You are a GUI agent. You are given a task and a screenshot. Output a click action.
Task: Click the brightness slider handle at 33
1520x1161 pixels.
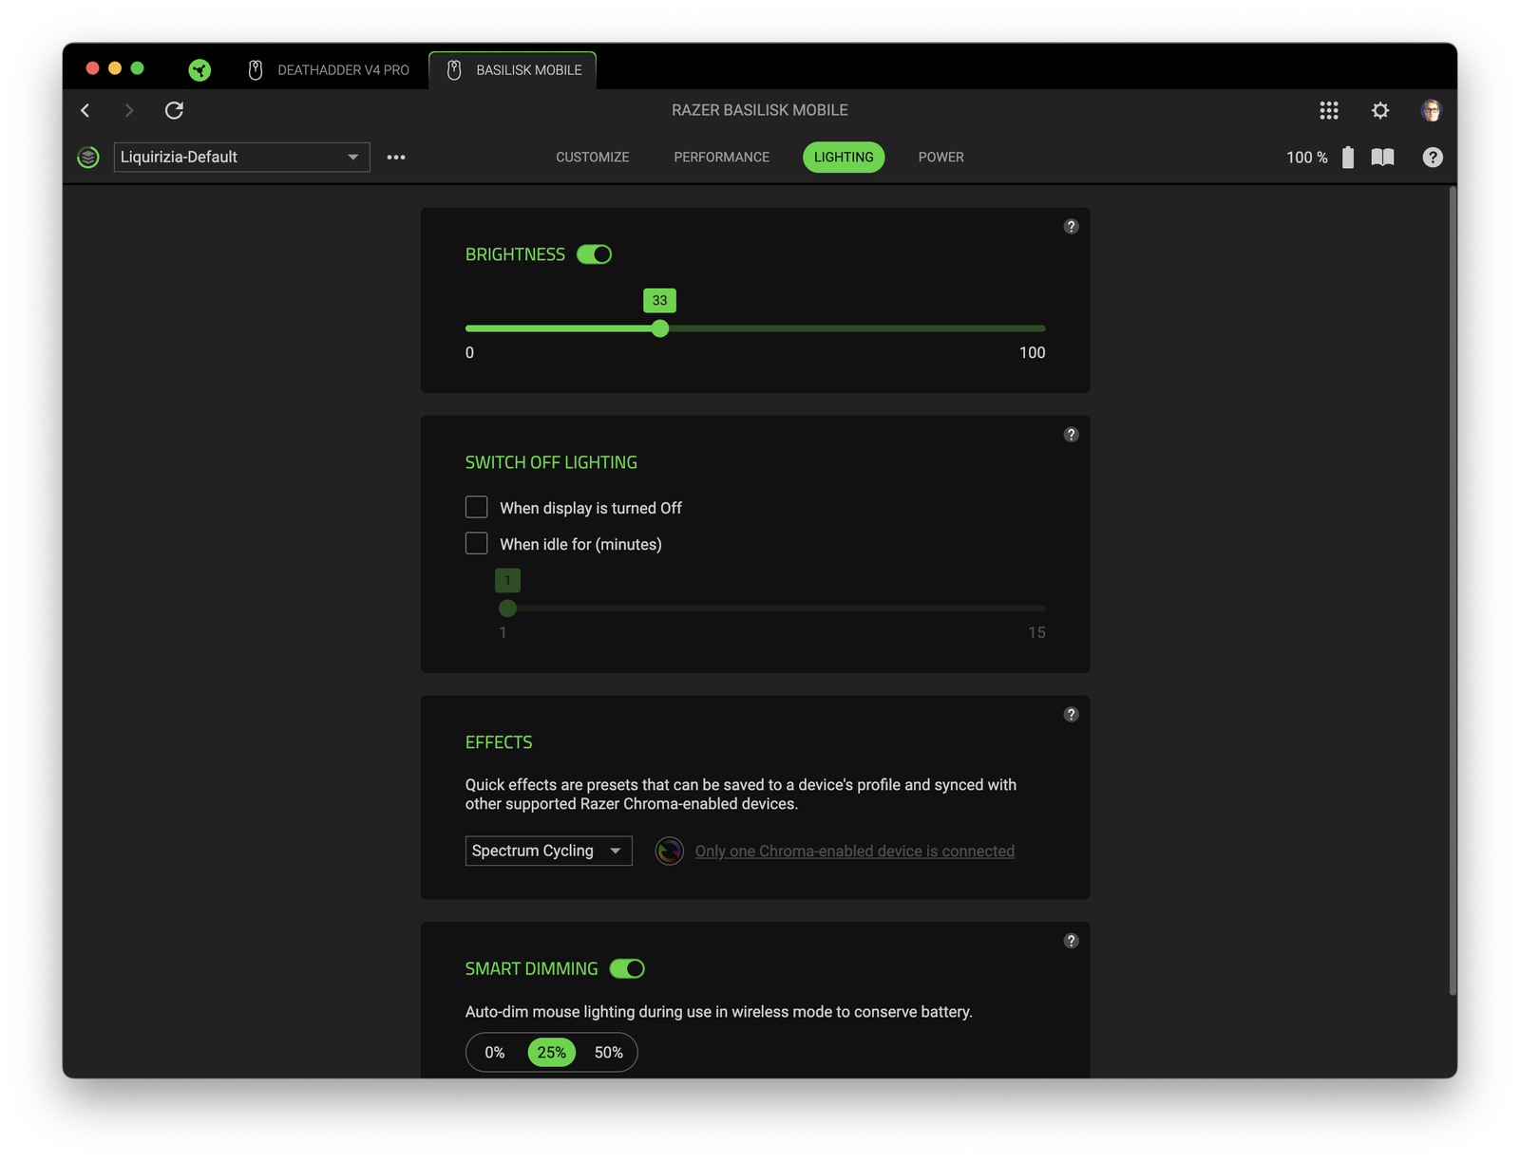[660, 328]
